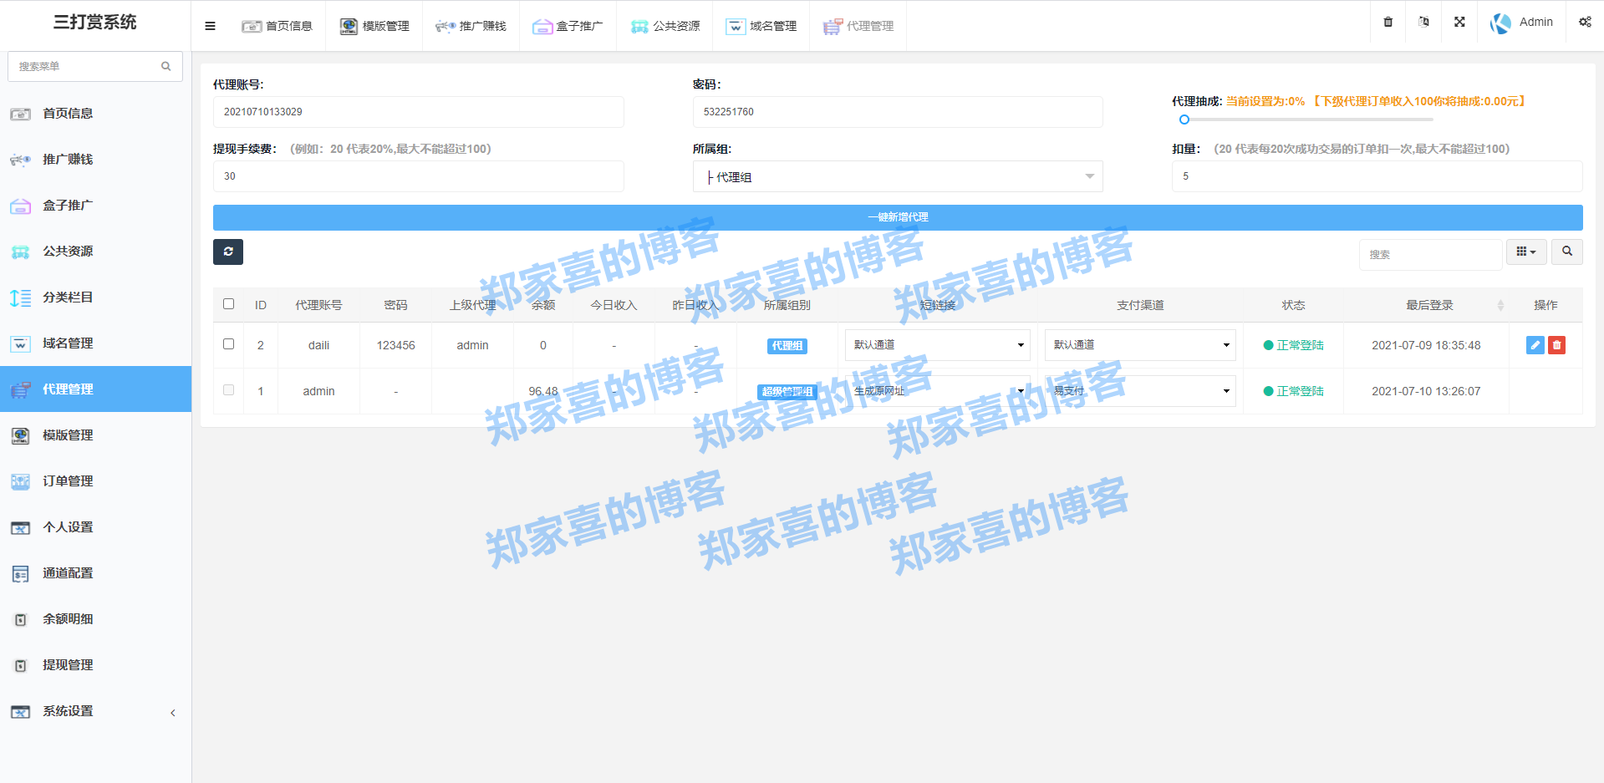The image size is (1604, 783).
Task: Click the refresh table icon button
Action: [228, 252]
